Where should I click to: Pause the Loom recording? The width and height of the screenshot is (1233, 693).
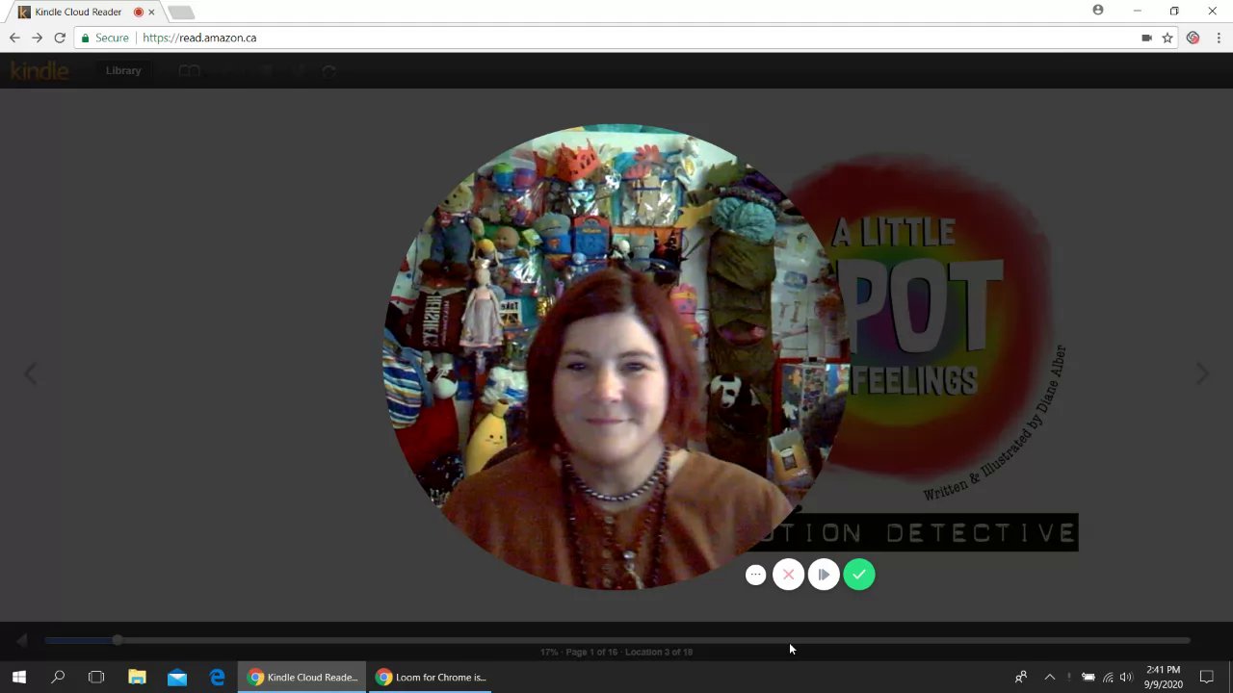click(824, 575)
